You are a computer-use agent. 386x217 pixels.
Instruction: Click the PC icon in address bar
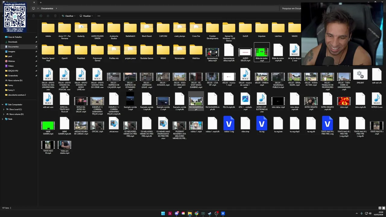pos(33,8)
